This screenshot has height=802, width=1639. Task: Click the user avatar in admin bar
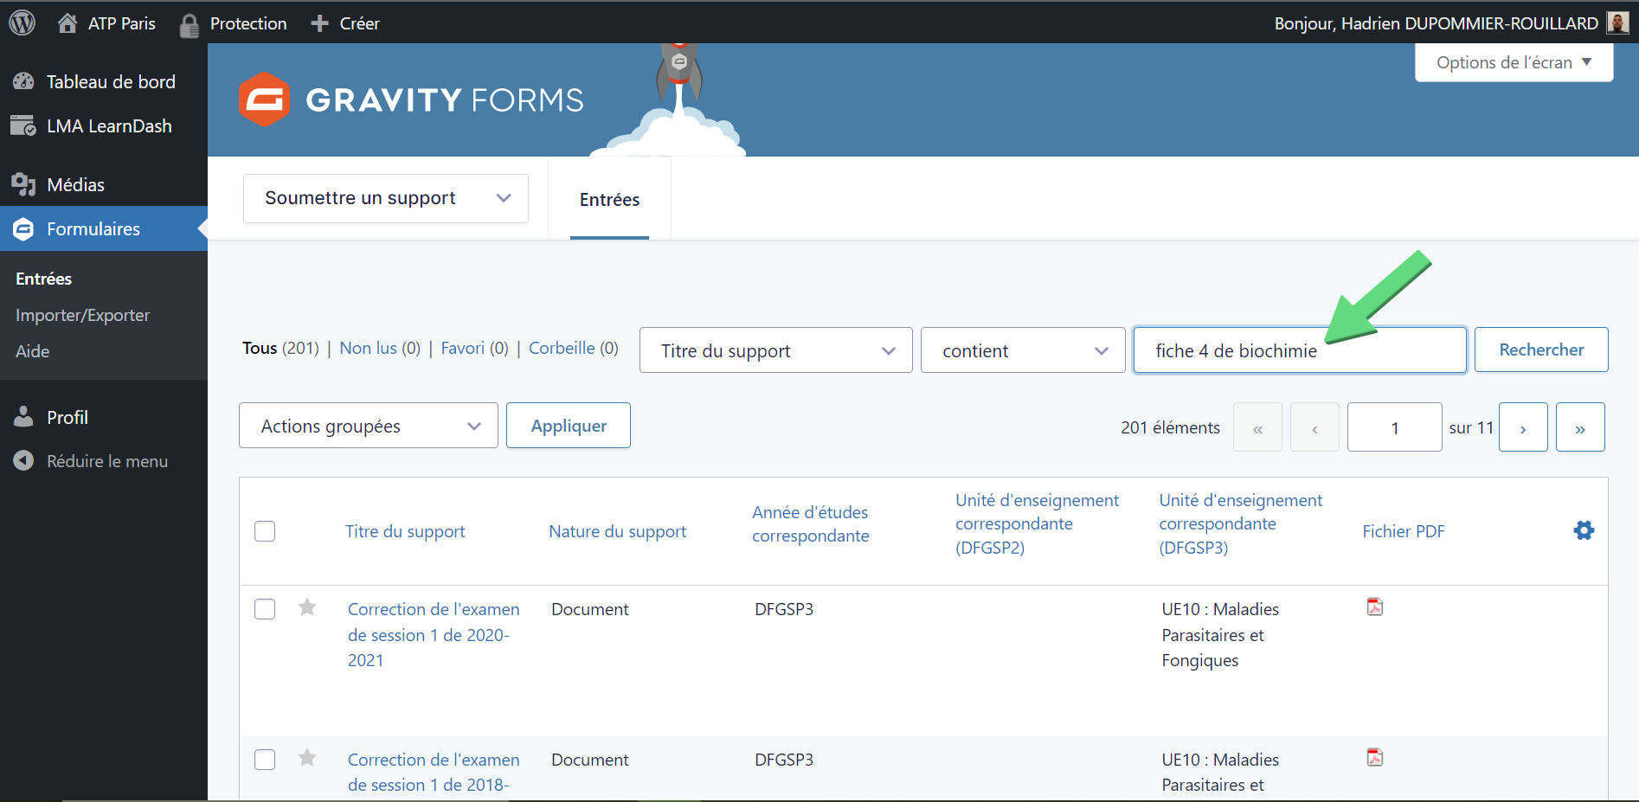(1617, 22)
